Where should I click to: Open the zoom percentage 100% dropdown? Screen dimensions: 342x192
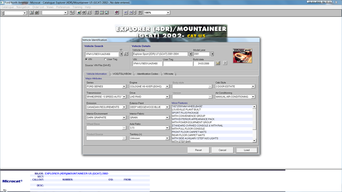click(x=168, y=13)
